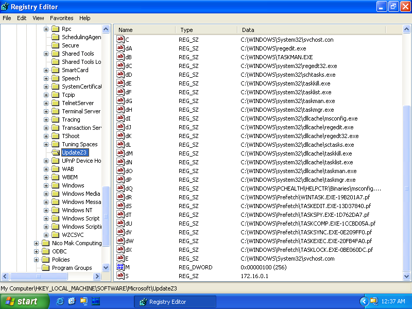
Task: Click tree pane horizontal scroll left arrow
Action: [x=5, y=276]
